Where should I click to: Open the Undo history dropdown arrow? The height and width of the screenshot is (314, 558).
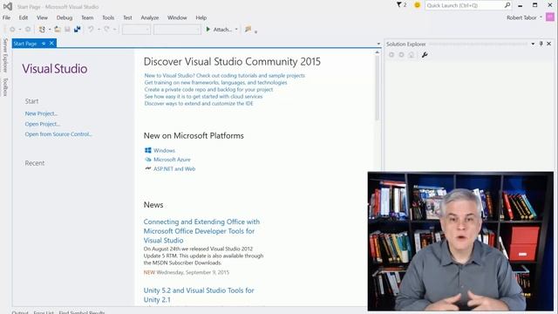point(99,30)
